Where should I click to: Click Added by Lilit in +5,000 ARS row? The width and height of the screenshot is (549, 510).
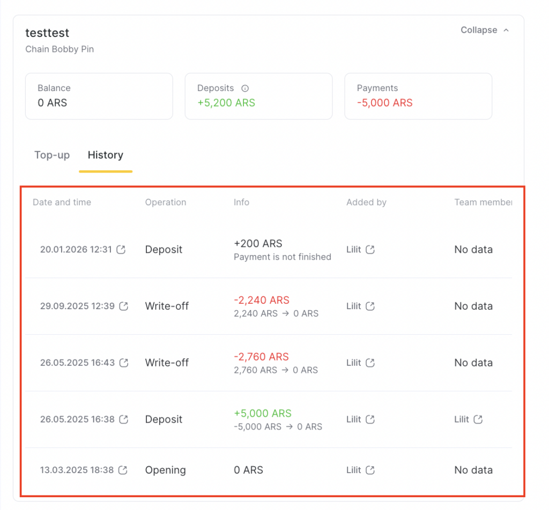[x=354, y=419]
